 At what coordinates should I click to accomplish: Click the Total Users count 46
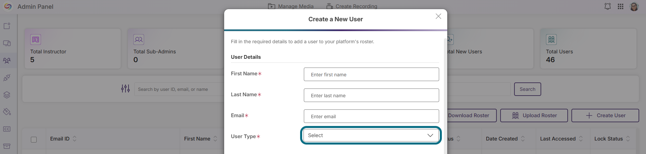tap(550, 60)
